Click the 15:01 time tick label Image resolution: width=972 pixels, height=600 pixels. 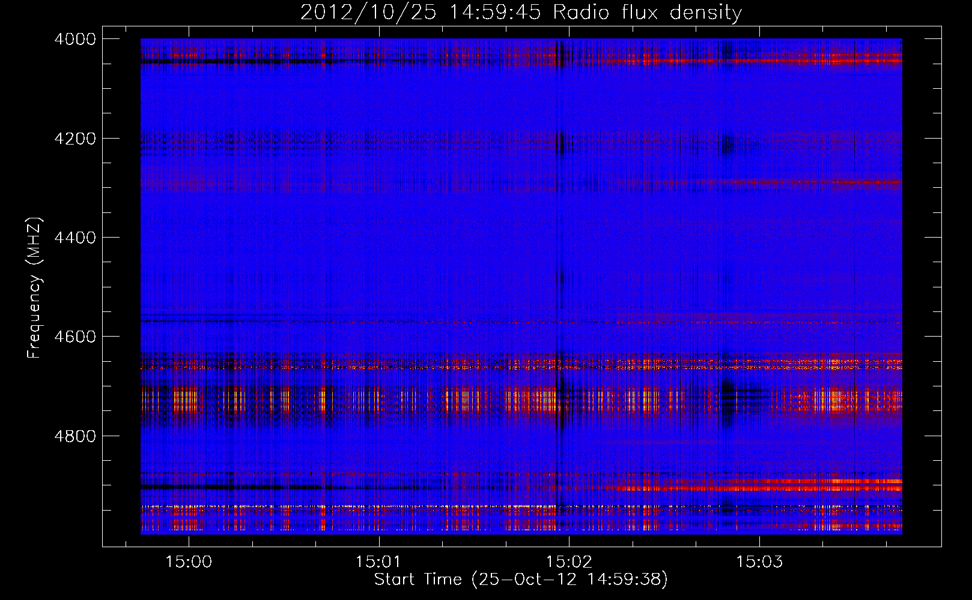click(378, 562)
